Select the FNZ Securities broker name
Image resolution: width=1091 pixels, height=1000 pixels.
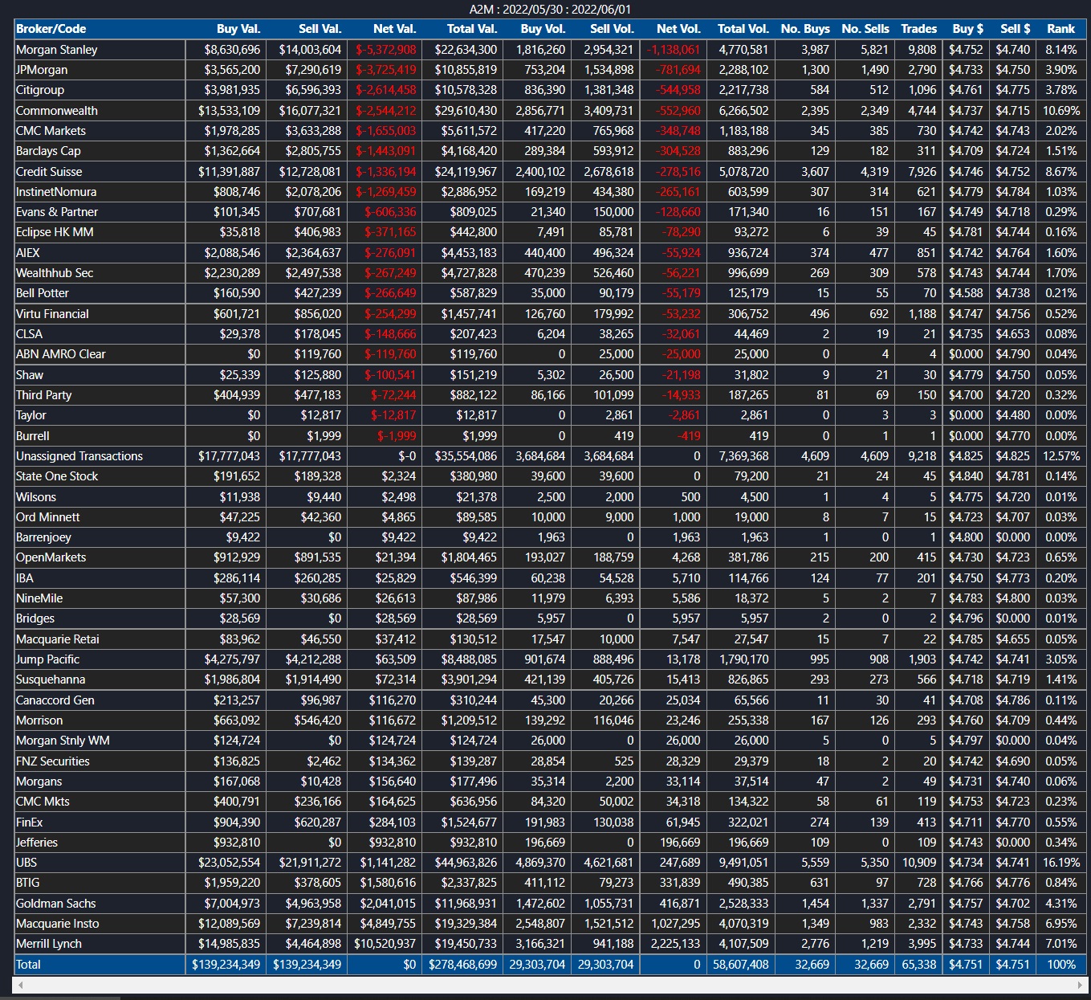pos(53,761)
